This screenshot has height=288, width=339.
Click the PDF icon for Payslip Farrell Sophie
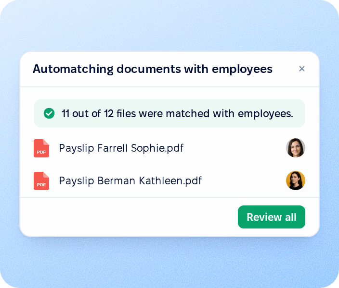[41, 148]
